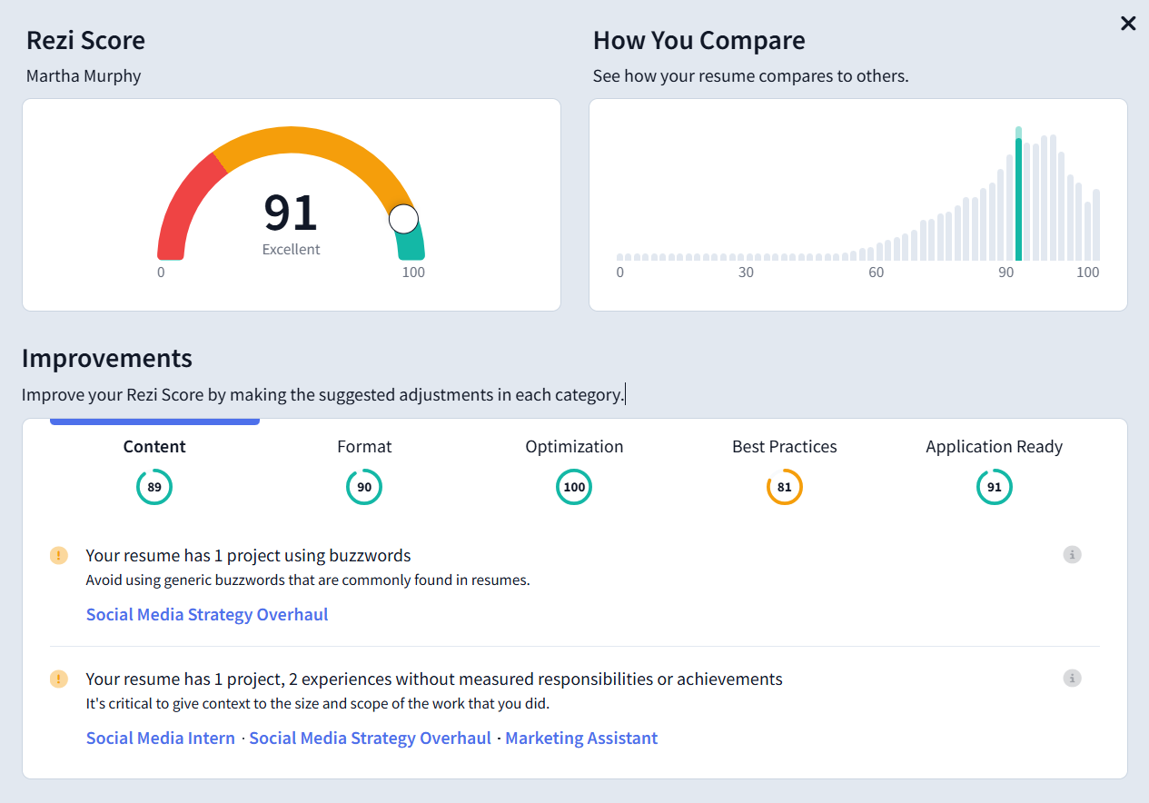
Task: Click 'Your resume has 1 project using buzzwords'
Action: pyautogui.click(x=248, y=555)
